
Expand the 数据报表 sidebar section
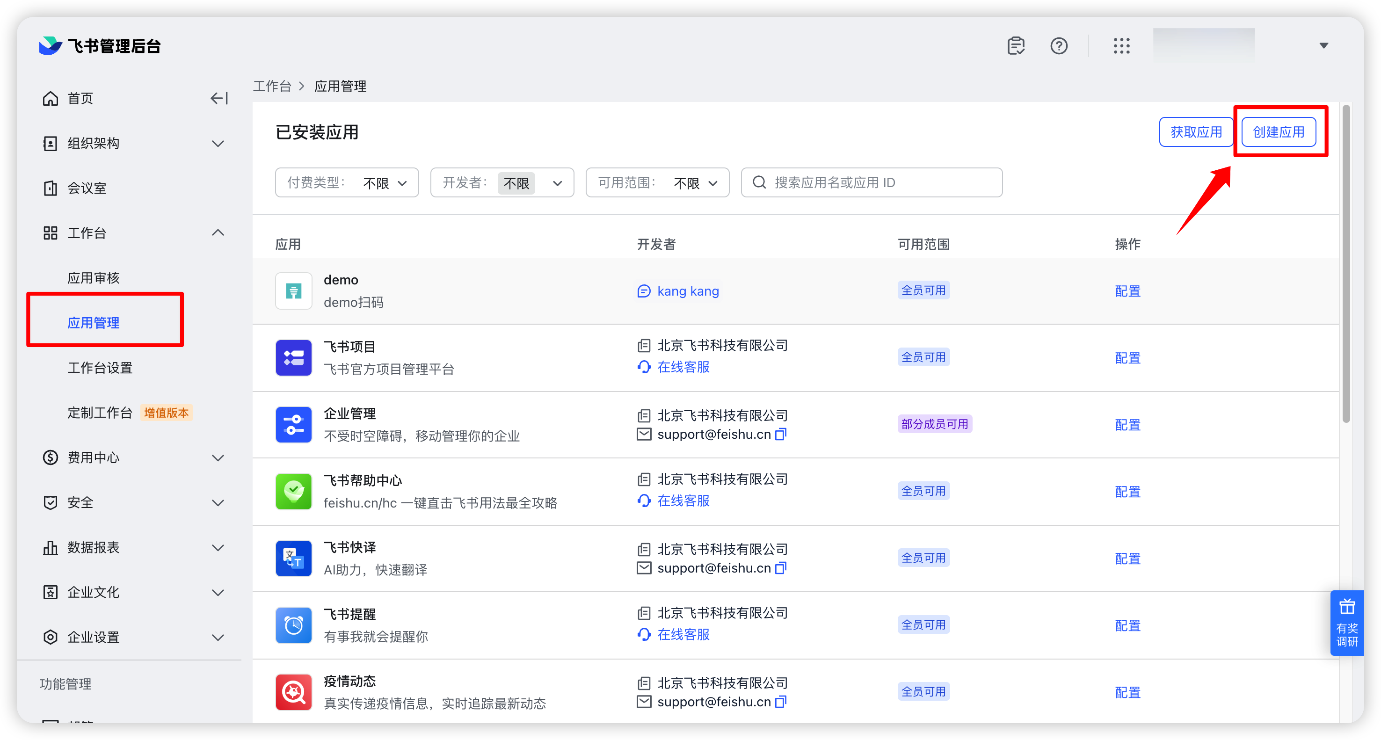click(x=218, y=547)
